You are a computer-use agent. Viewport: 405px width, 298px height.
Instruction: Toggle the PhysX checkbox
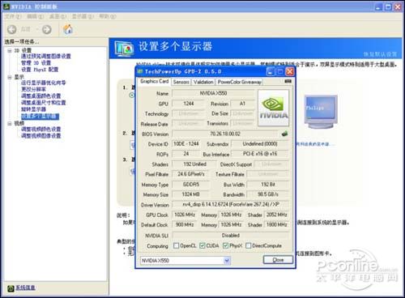(225, 245)
